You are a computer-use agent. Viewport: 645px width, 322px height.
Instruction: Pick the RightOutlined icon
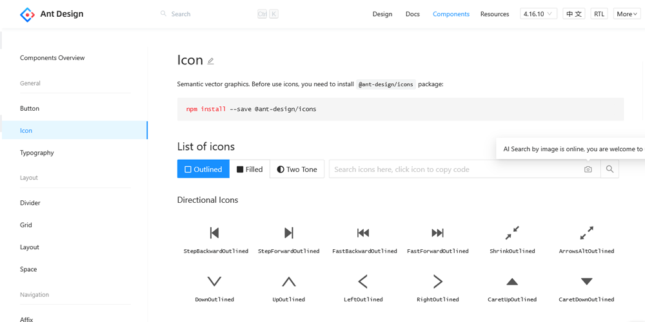coord(438,281)
